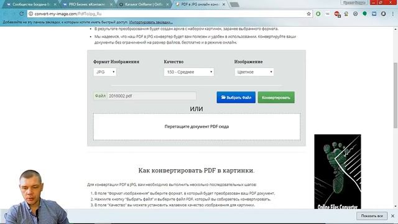The image size is (398, 224).
Task: Click the blue 'Выбрать Файл' button
Action: 236,97
